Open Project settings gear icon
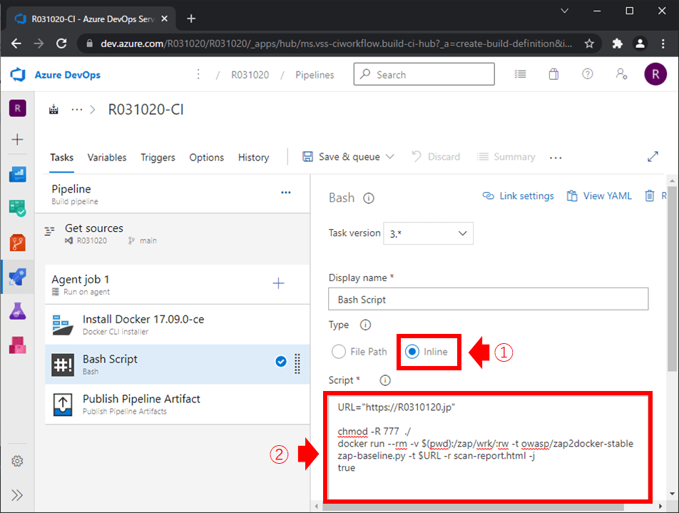Viewport: 679px width, 513px height. pyautogui.click(x=17, y=461)
